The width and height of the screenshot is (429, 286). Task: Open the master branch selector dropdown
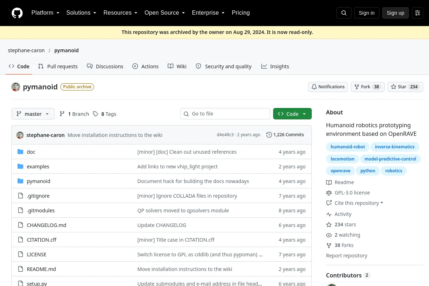[33, 114]
